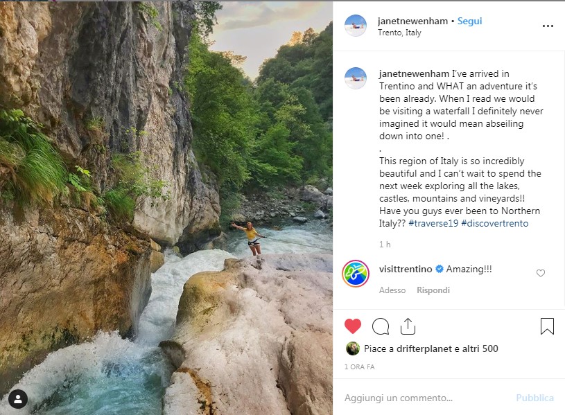Save post with the bookmark icon
This screenshot has height=415, width=565.
coord(547,326)
